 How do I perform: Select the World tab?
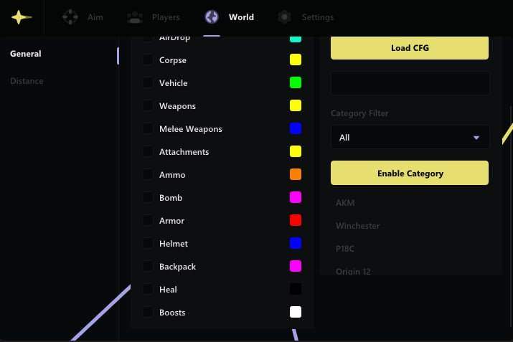click(x=230, y=17)
